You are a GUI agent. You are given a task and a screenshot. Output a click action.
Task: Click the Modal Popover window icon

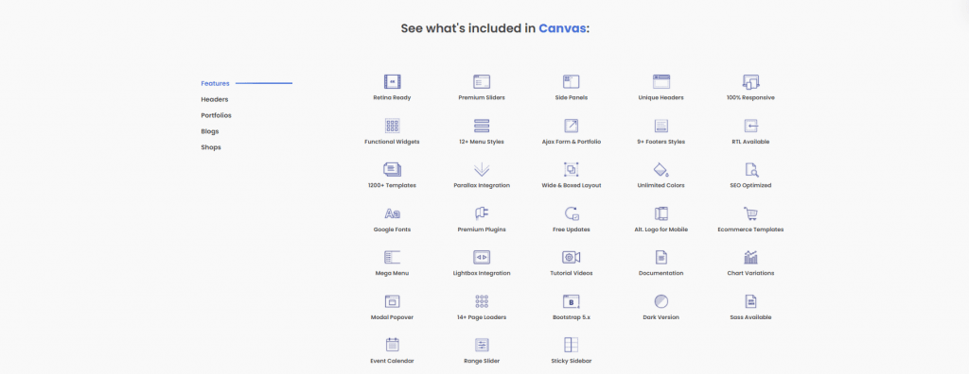pyautogui.click(x=392, y=301)
